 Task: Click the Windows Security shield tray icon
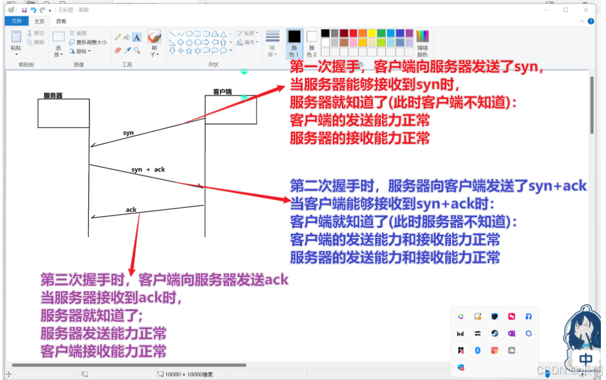click(x=461, y=367)
